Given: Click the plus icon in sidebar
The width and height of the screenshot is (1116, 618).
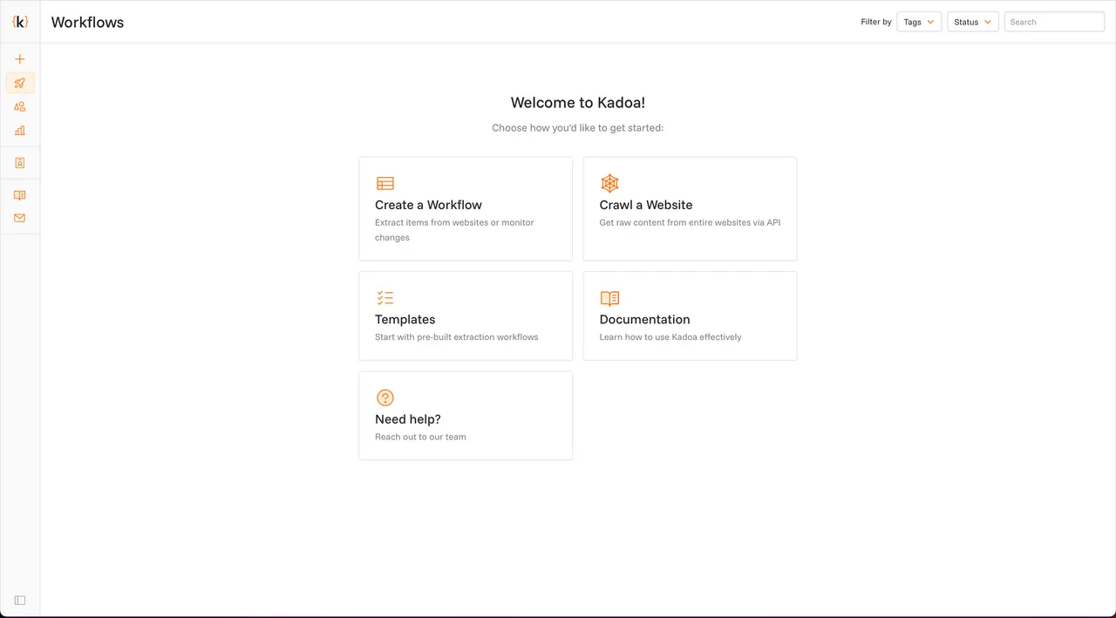Looking at the screenshot, I should click(20, 59).
